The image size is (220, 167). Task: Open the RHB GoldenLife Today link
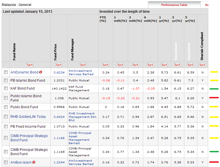tap(28, 117)
